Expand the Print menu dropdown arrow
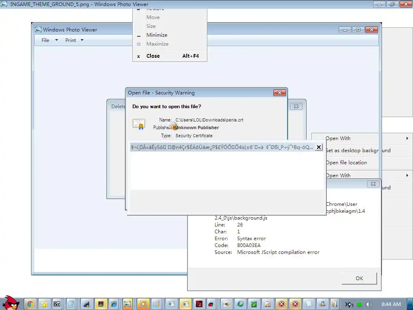 (82, 40)
